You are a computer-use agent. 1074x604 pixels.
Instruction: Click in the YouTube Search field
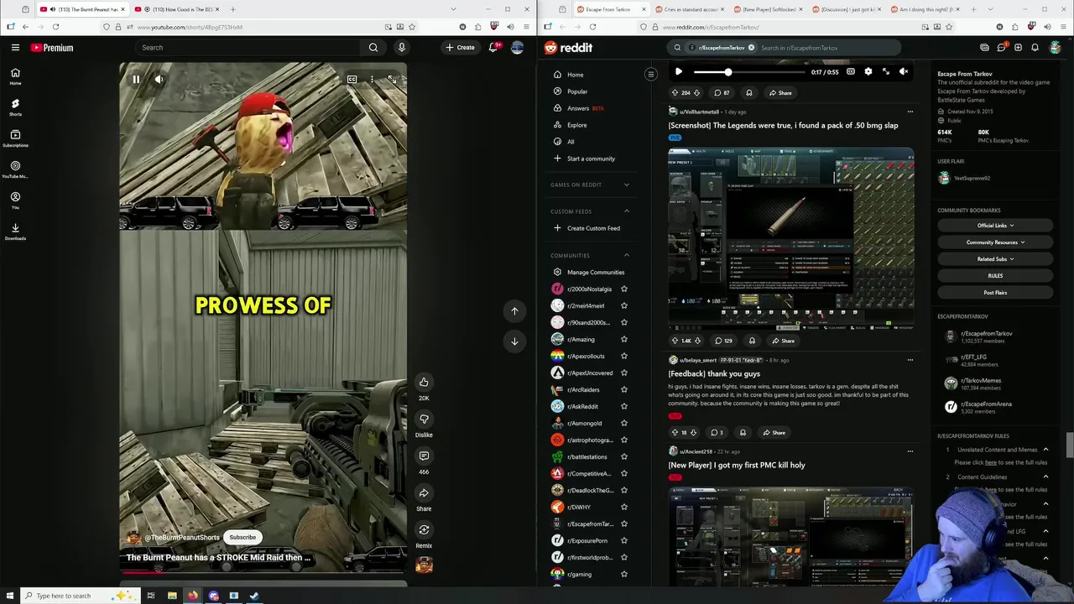[x=248, y=48]
